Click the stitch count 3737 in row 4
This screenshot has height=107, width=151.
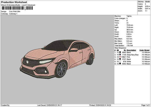point(124,59)
